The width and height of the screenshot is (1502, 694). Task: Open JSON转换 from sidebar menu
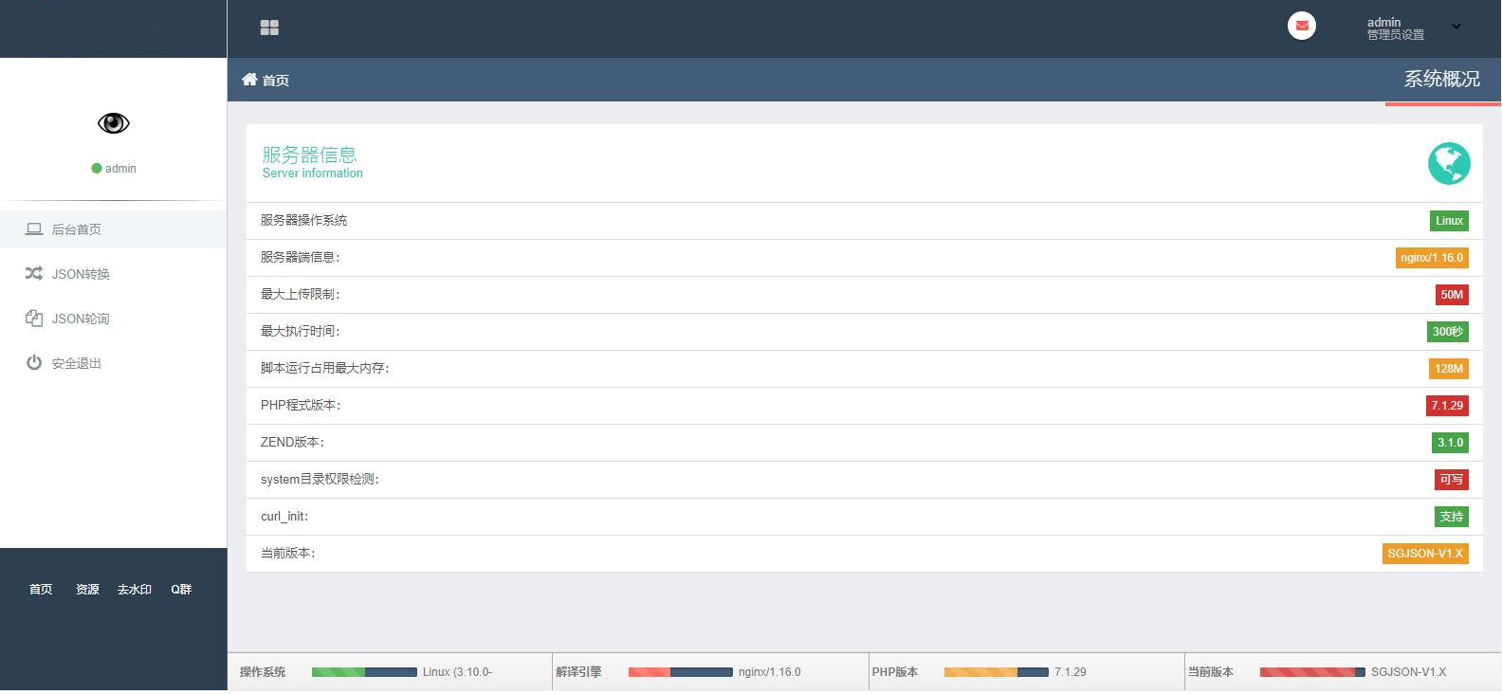(81, 274)
